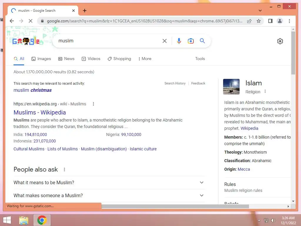The image size is (301, 226).
Task: Open the volume speaker tray icon
Action: click(273, 220)
